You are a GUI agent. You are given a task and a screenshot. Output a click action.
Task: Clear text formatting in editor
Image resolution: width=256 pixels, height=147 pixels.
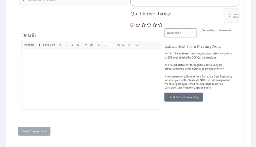pos(137,45)
